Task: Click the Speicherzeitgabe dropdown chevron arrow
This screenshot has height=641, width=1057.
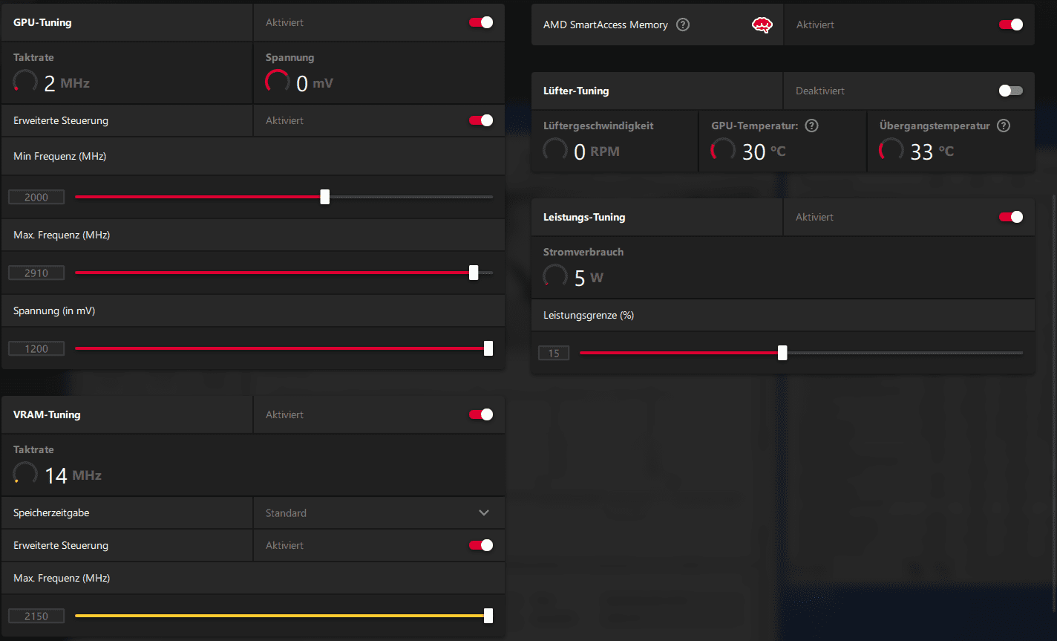Action: tap(484, 513)
